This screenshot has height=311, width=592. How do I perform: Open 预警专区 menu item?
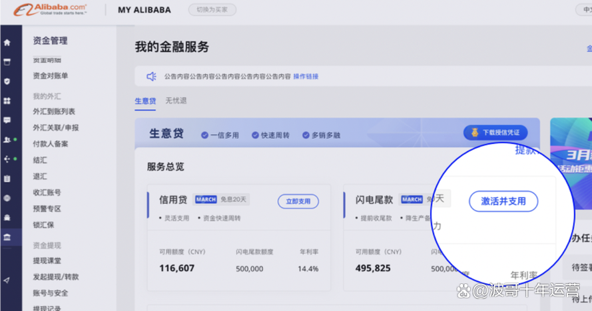47,209
